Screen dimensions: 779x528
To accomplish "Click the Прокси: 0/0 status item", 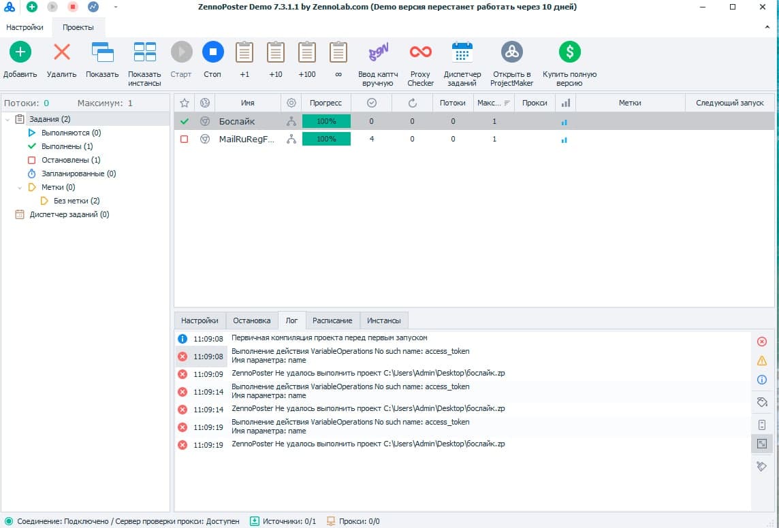I will tap(353, 521).
